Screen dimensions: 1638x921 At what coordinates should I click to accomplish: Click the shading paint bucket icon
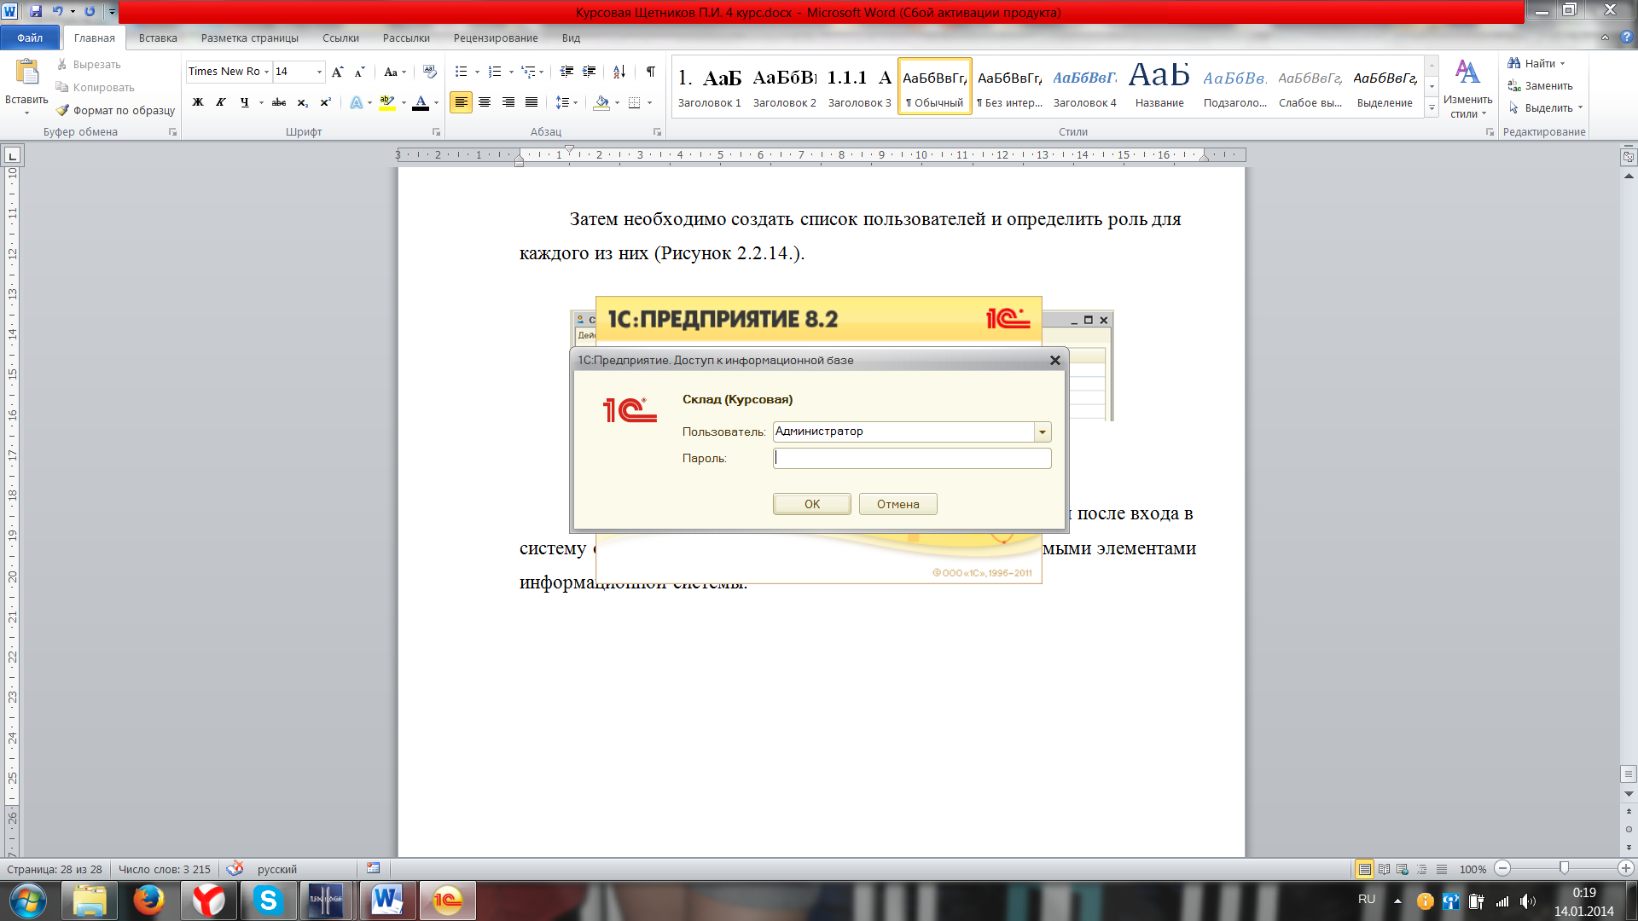(602, 102)
